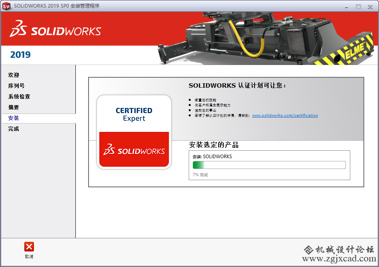Viewport: 379px width, 267px height.
Task: Close the installation manager window
Action: pyautogui.click(x=370, y=7)
